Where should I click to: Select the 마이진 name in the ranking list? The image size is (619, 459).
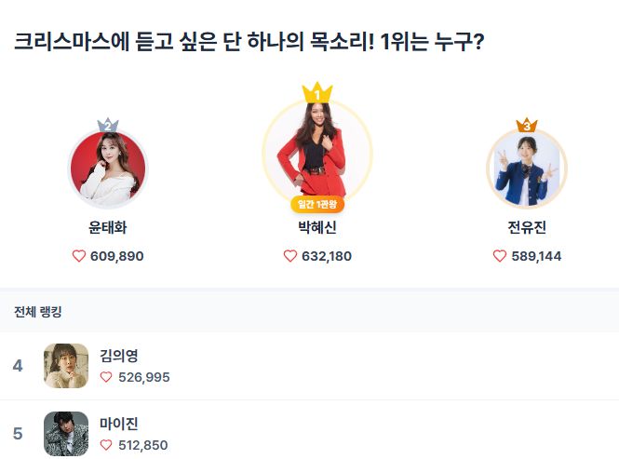pyautogui.click(x=119, y=424)
